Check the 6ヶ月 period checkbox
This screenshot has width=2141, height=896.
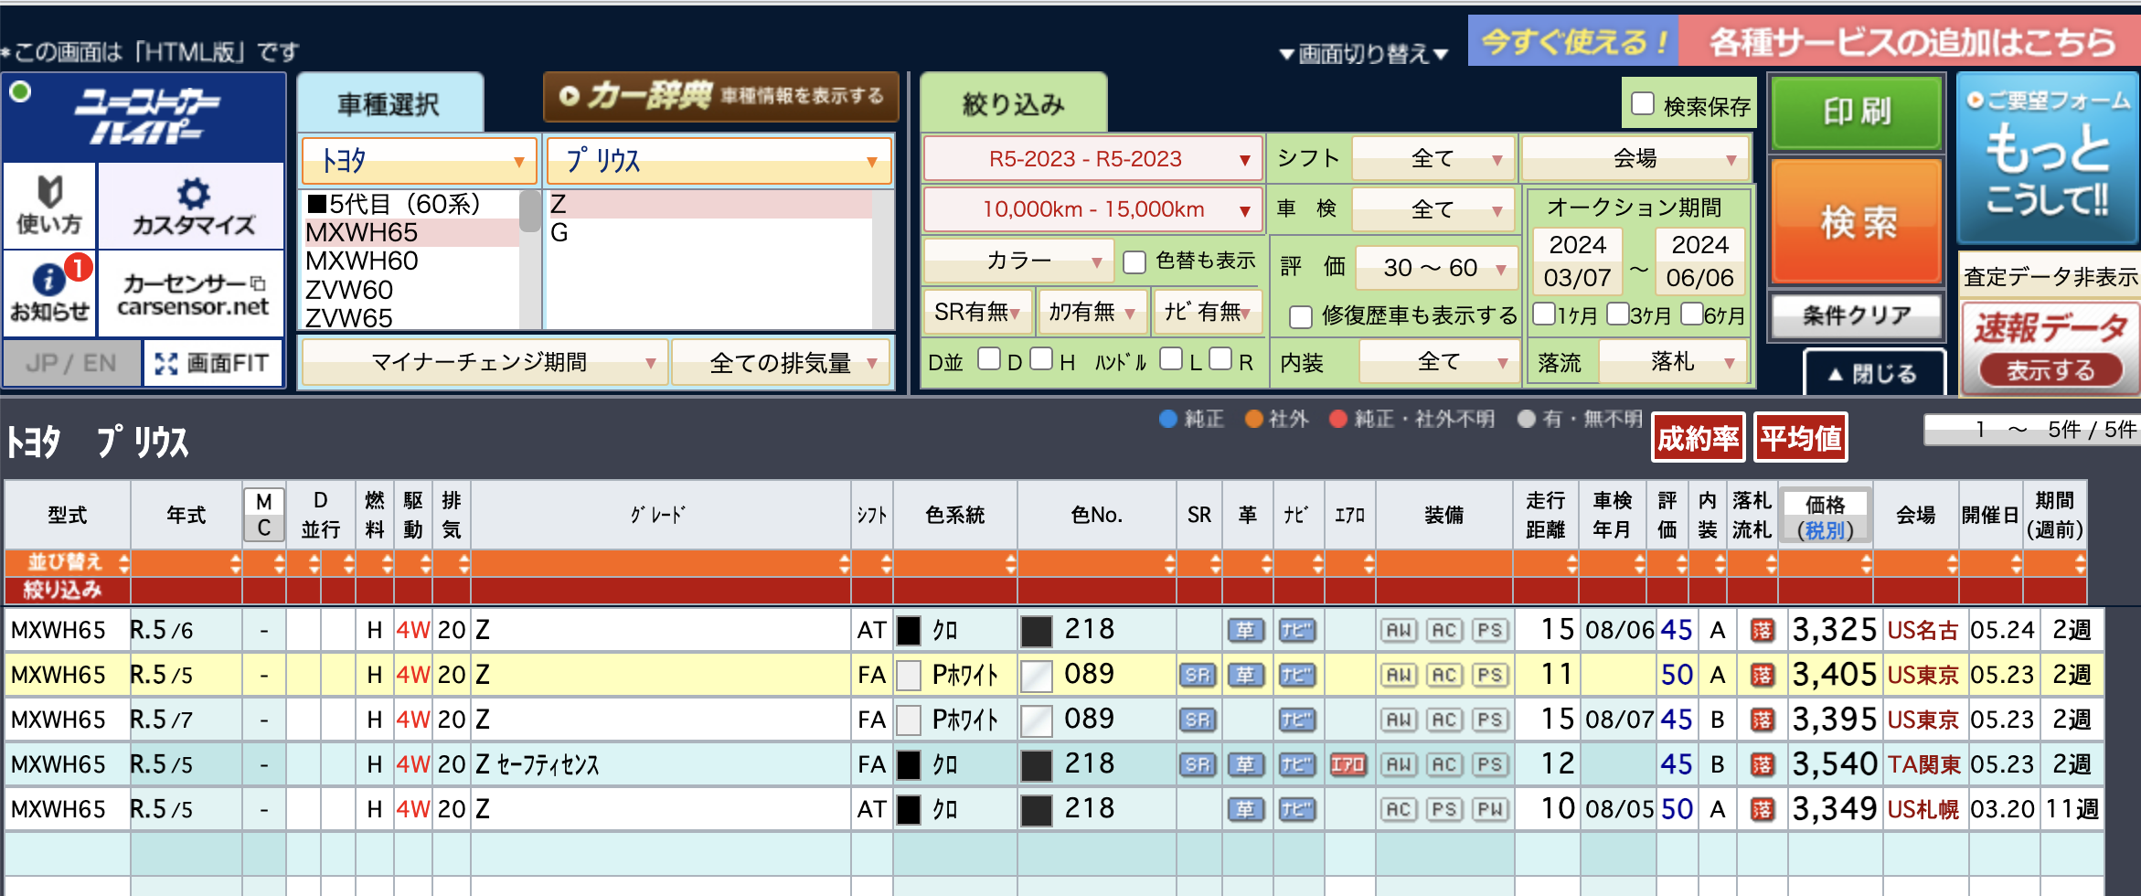pos(1691,314)
